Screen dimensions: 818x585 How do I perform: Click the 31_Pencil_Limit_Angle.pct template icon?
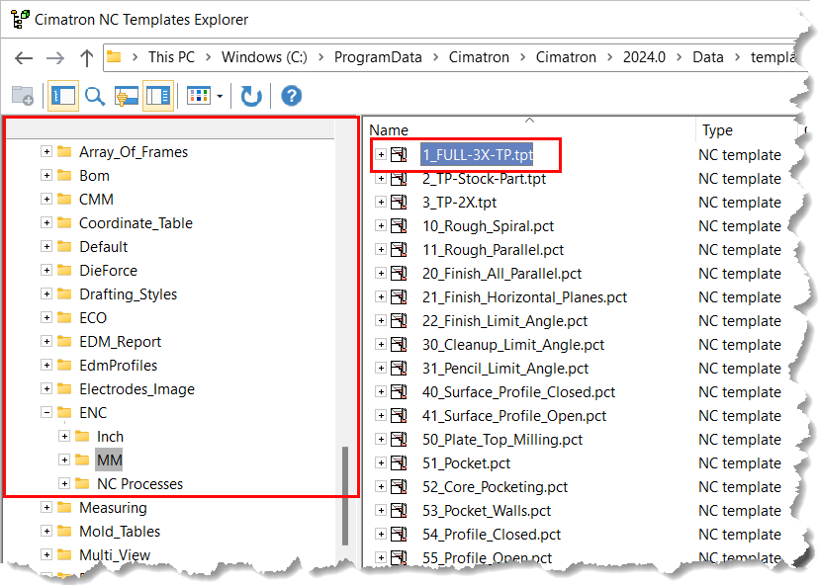(x=399, y=369)
